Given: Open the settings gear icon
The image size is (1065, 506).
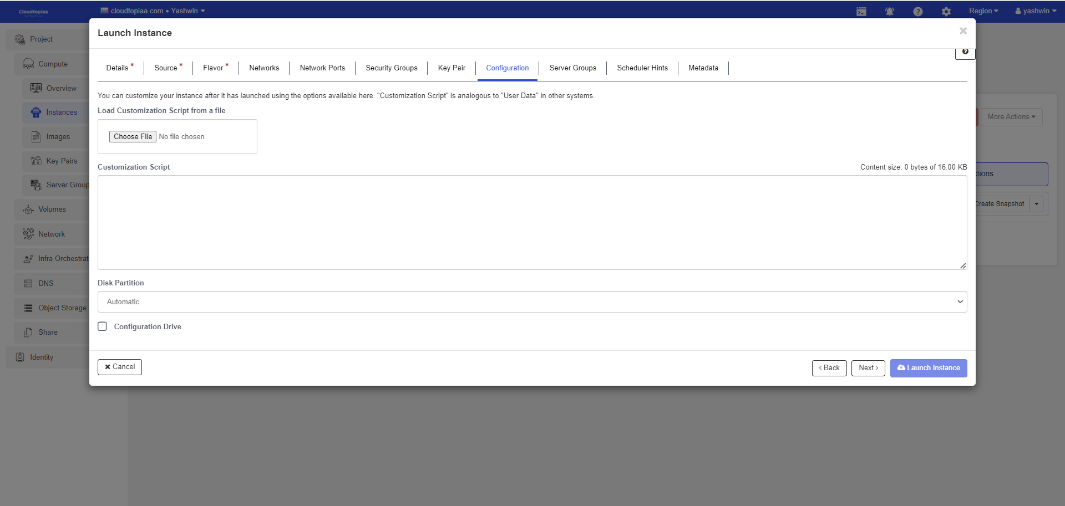Looking at the screenshot, I should [x=946, y=12].
